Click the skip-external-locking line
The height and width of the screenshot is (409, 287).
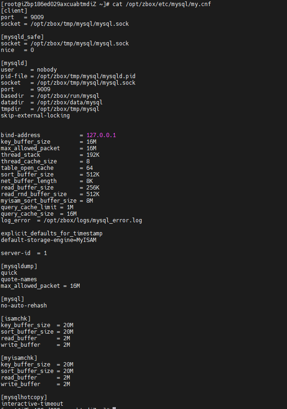(x=35, y=115)
